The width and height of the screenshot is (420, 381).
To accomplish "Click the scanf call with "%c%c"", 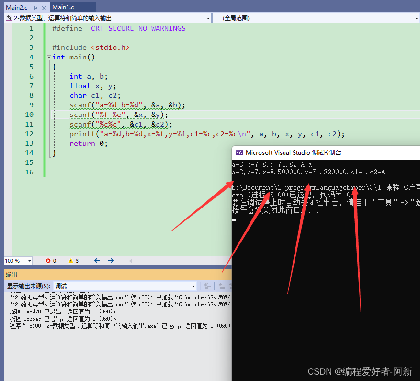I will pos(121,125).
